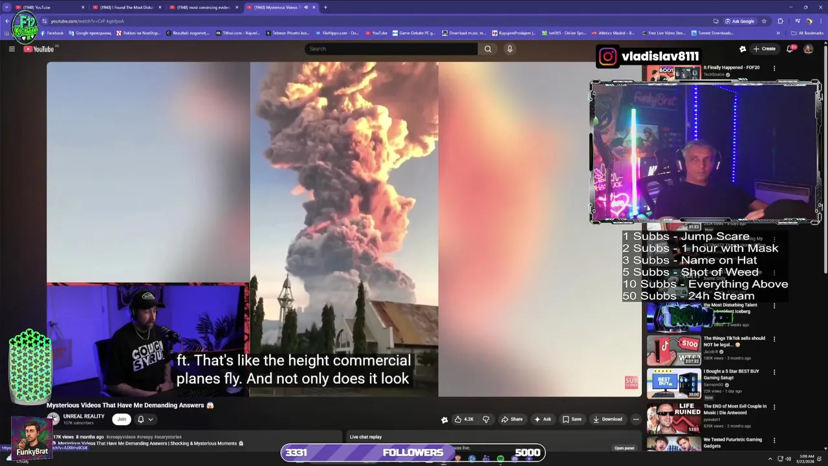Start voice search with the microphone icon
This screenshot has width=828, height=466.
coord(510,49)
